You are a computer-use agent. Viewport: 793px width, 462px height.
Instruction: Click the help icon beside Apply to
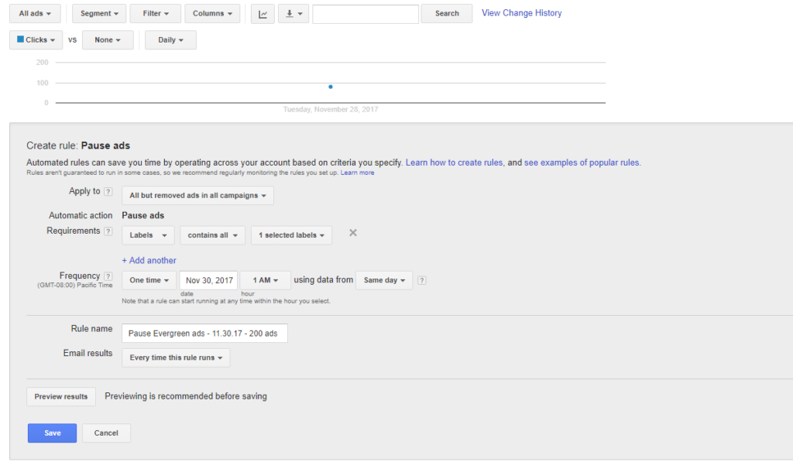[x=108, y=192]
